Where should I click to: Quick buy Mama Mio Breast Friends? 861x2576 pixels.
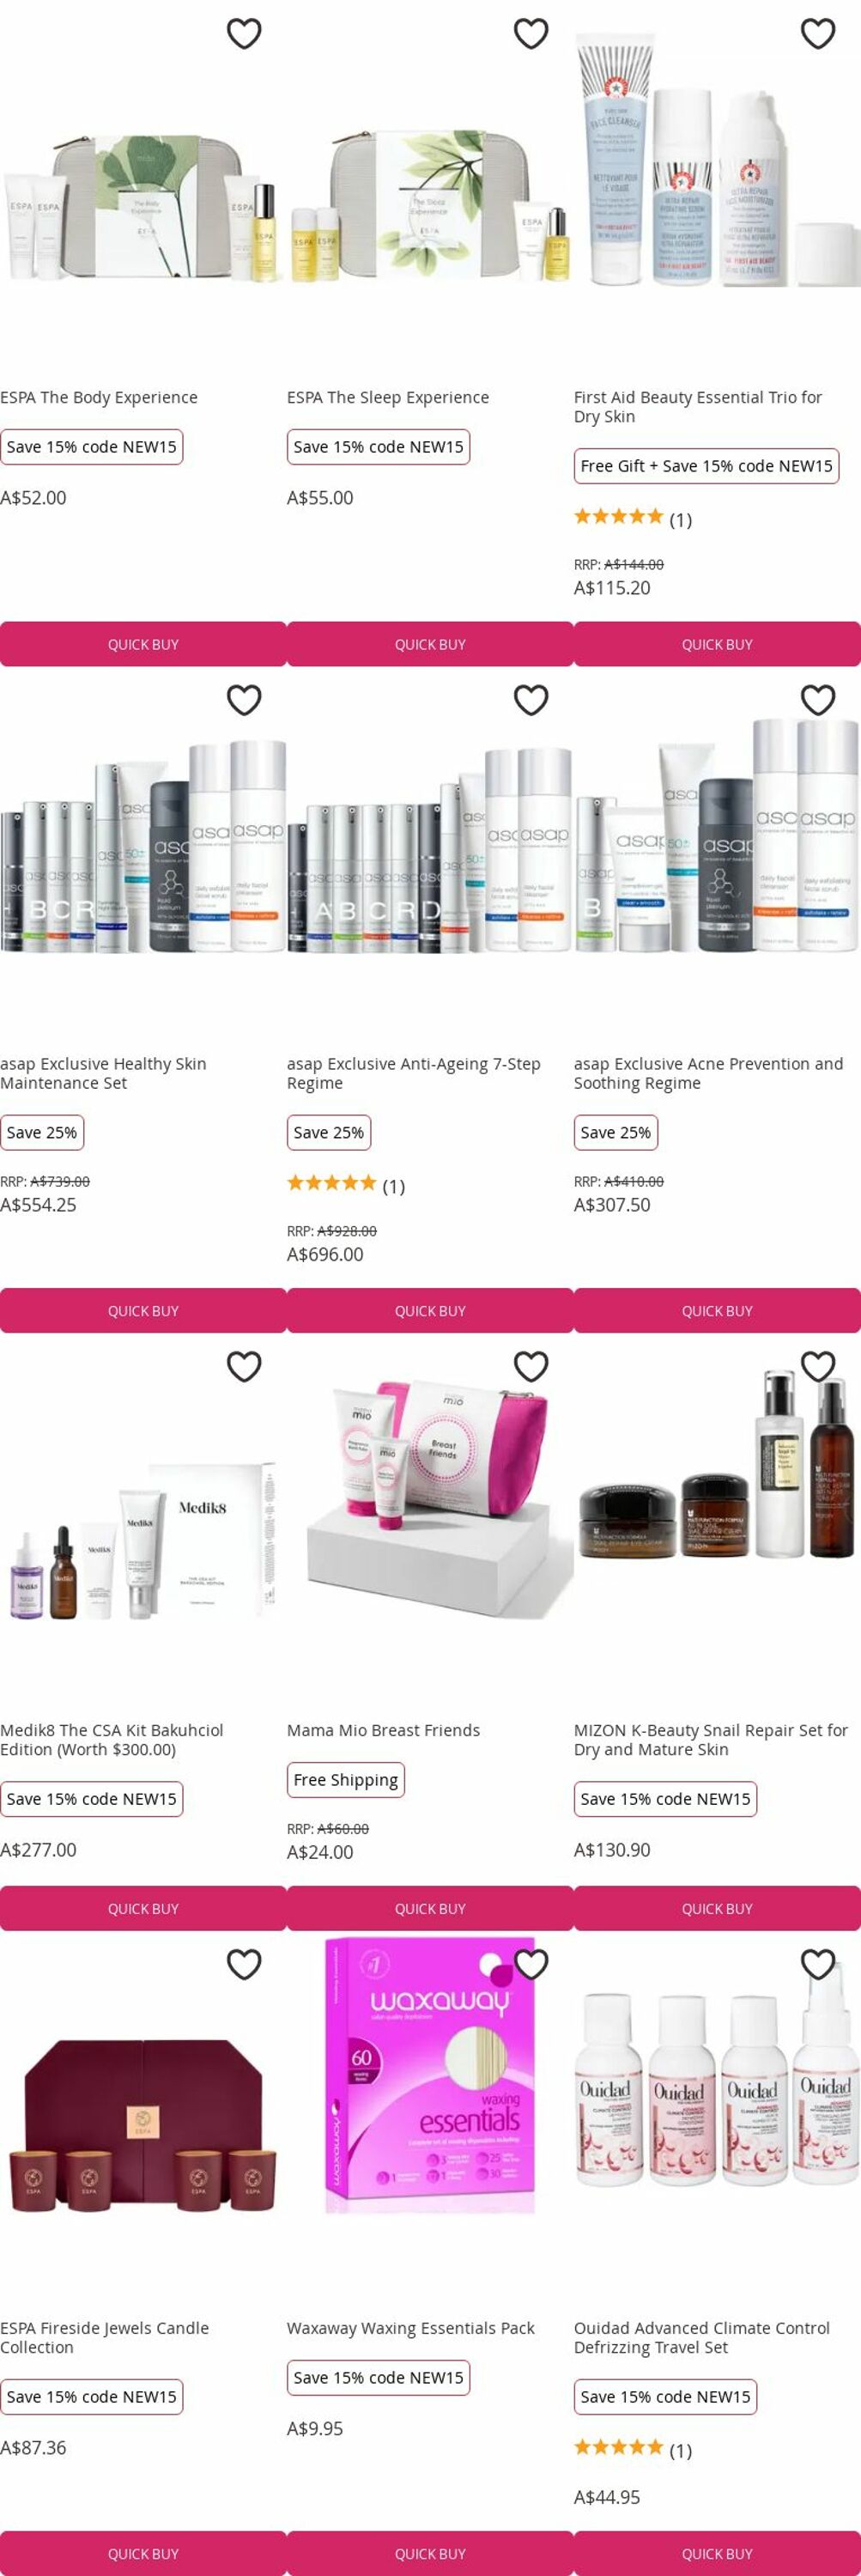point(430,1908)
